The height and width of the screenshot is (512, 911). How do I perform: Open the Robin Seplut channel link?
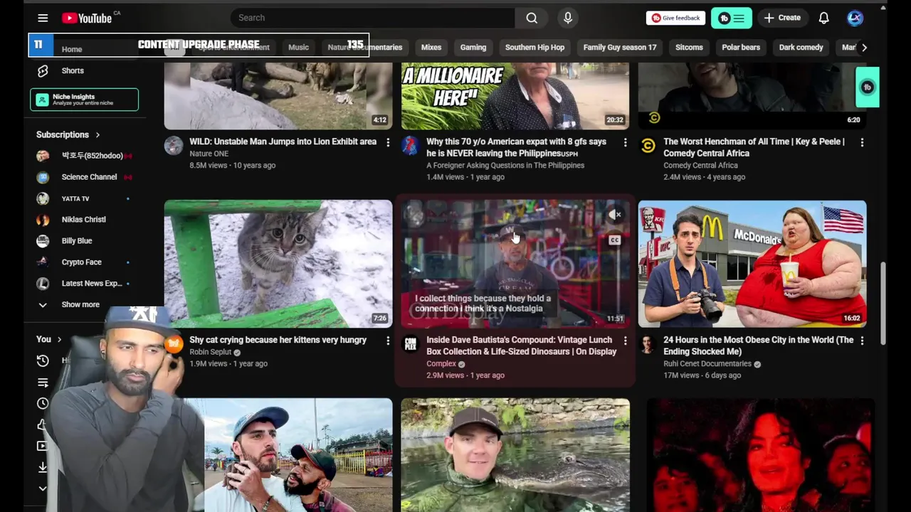(211, 352)
